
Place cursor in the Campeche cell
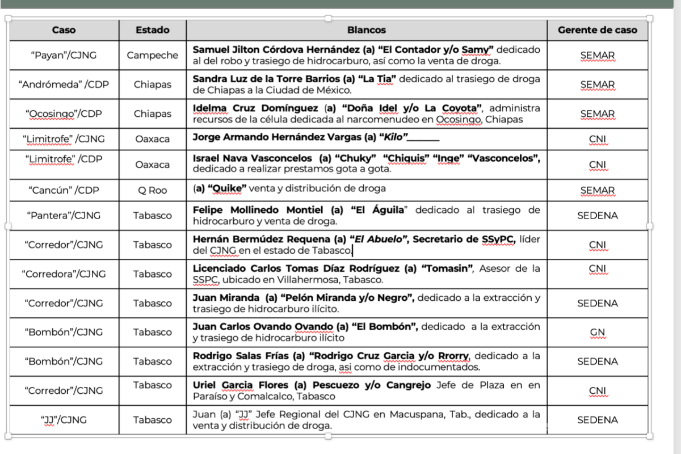point(152,56)
